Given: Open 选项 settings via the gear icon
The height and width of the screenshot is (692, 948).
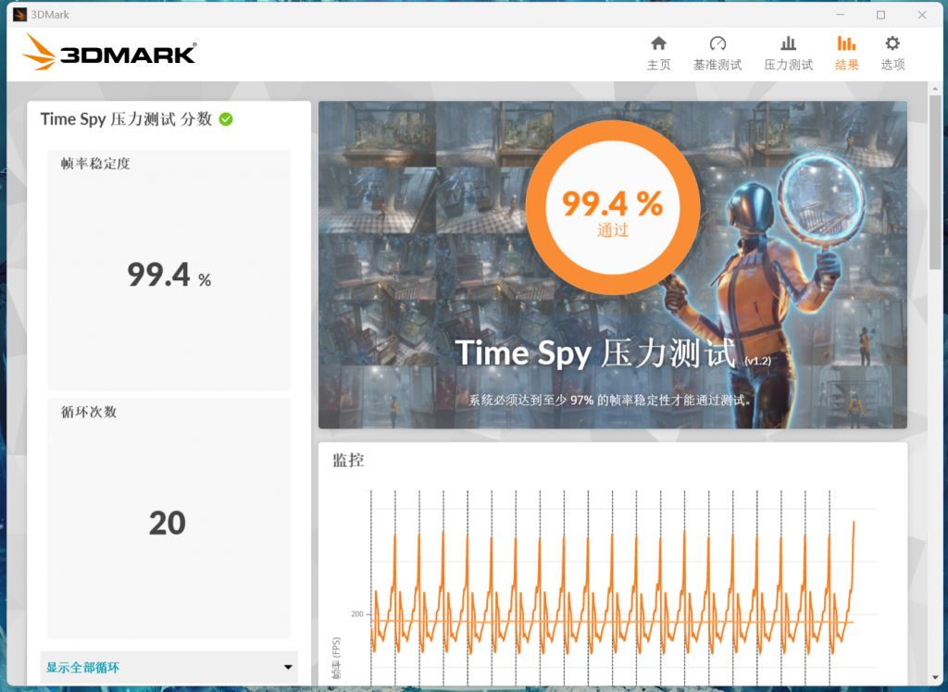Looking at the screenshot, I should 892,53.
